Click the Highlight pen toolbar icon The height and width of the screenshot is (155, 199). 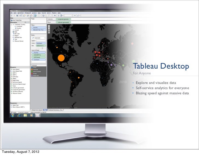(x=78, y=16)
